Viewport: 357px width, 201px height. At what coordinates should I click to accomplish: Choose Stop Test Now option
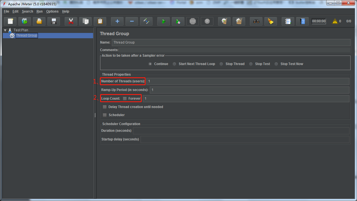pyautogui.click(x=276, y=64)
